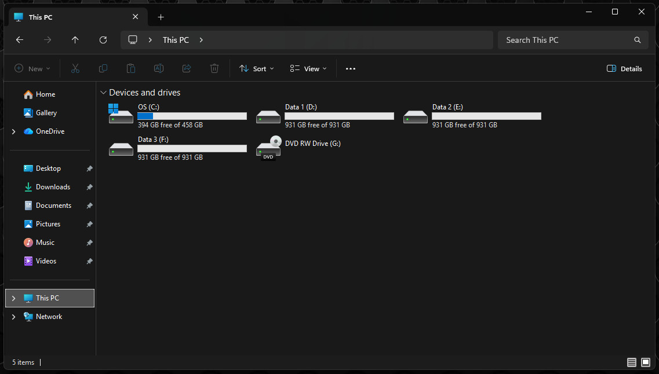This screenshot has width=659, height=374.
Task: Click the Delete trash can icon
Action: pos(214,68)
